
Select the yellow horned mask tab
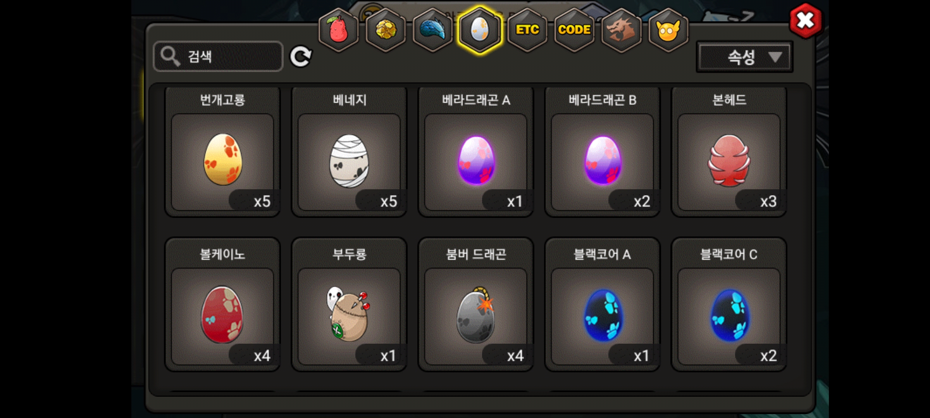tap(668, 30)
